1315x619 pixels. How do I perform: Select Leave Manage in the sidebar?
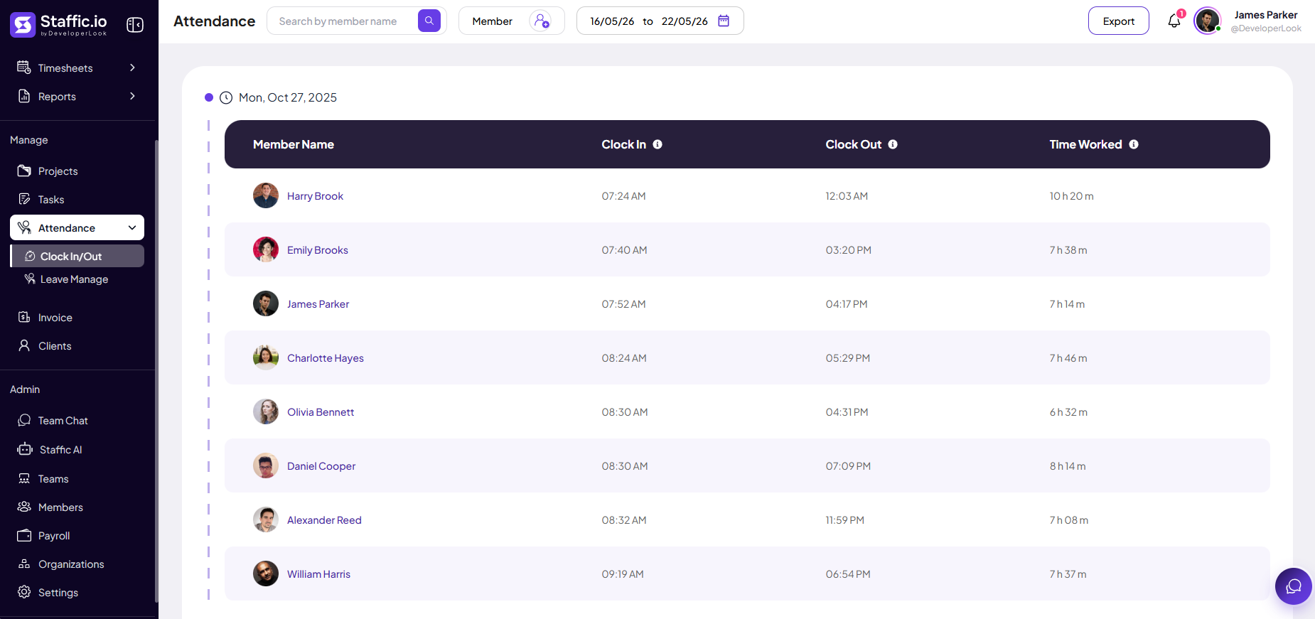click(74, 279)
